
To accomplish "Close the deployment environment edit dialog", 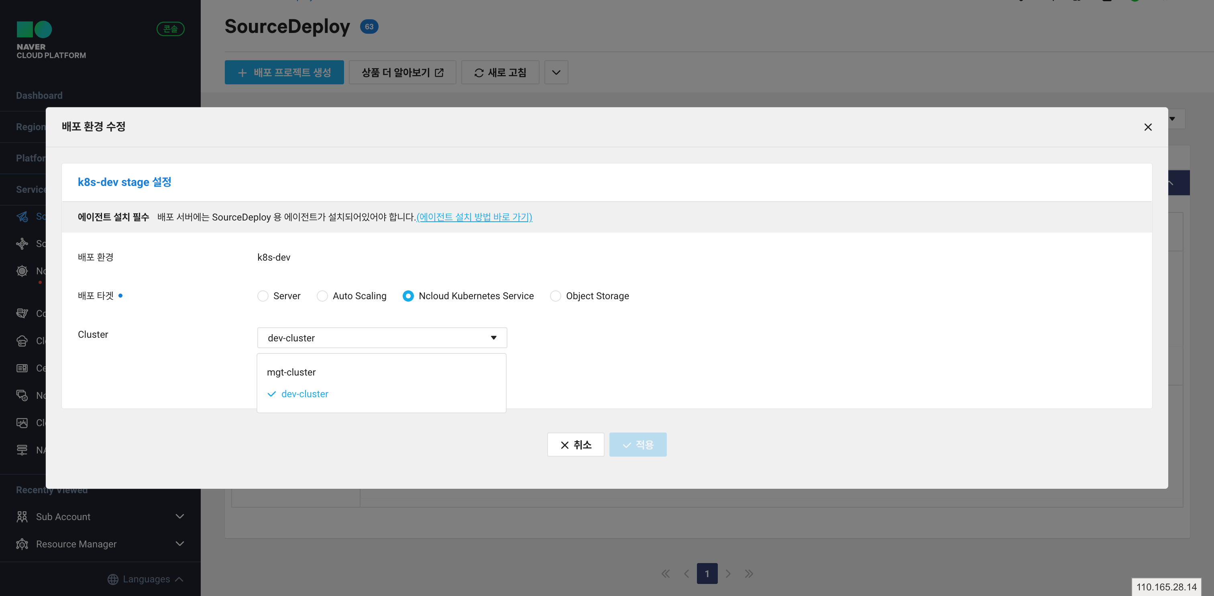I will [x=1147, y=127].
